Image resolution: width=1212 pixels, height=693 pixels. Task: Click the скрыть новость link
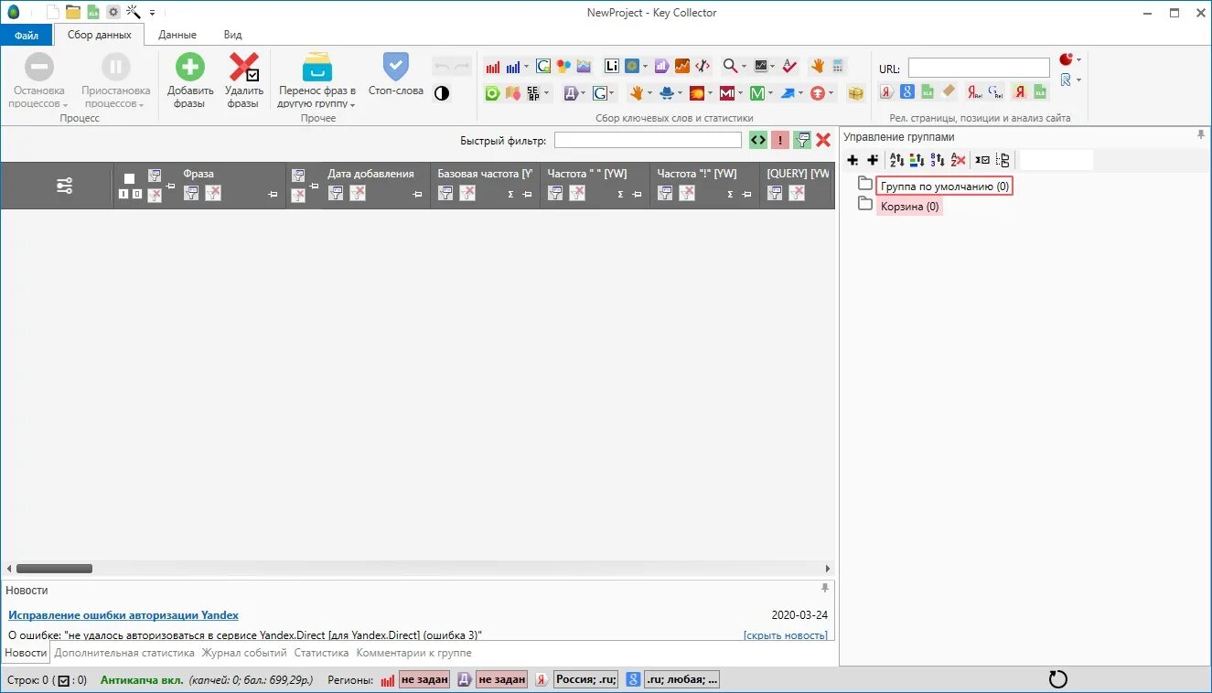point(786,635)
